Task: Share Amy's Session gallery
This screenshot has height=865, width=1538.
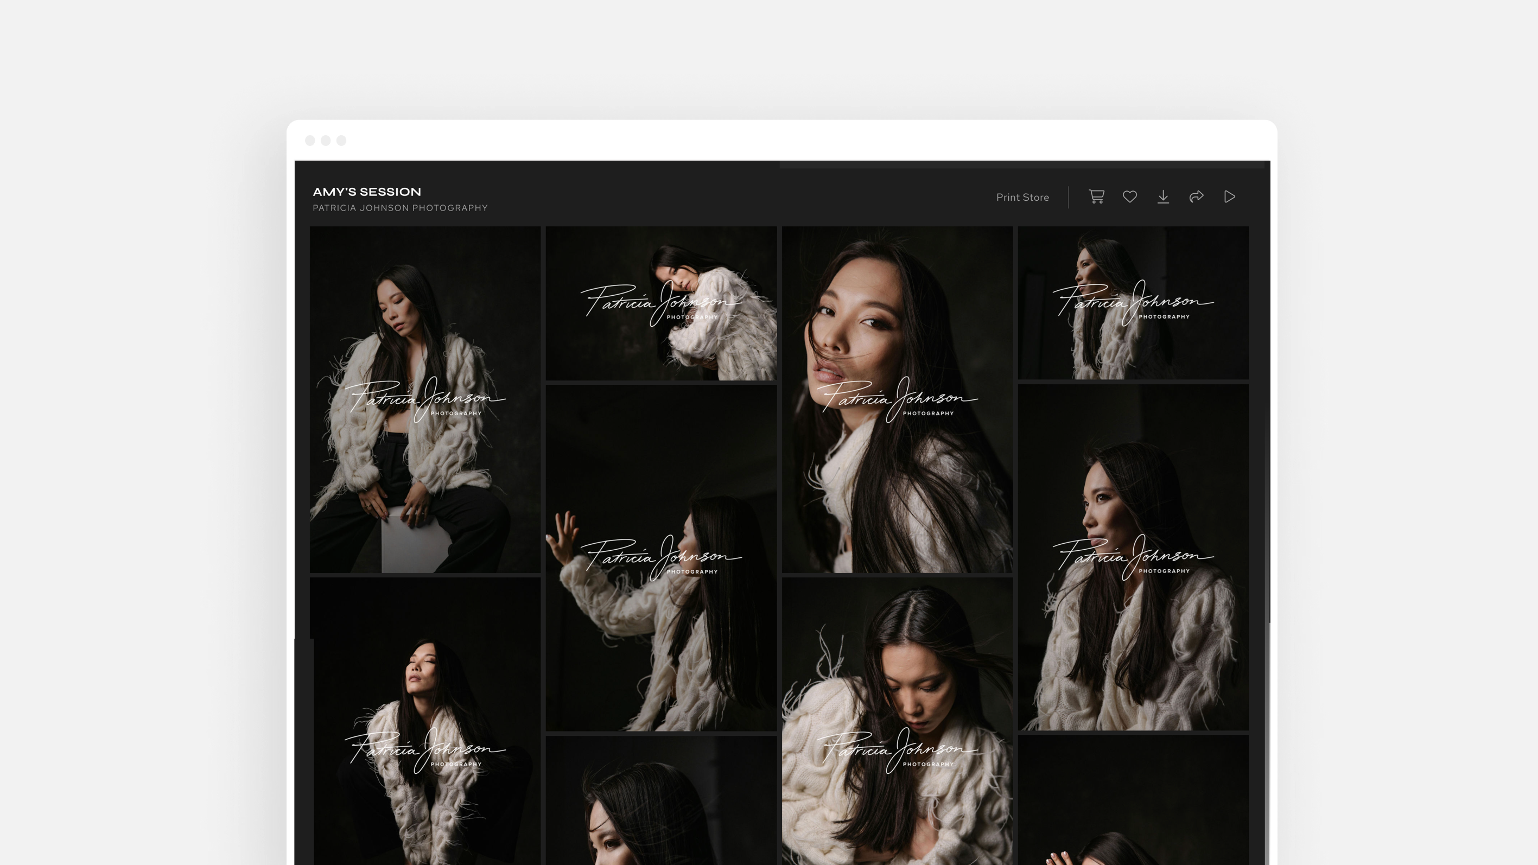Action: pos(1197,196)
